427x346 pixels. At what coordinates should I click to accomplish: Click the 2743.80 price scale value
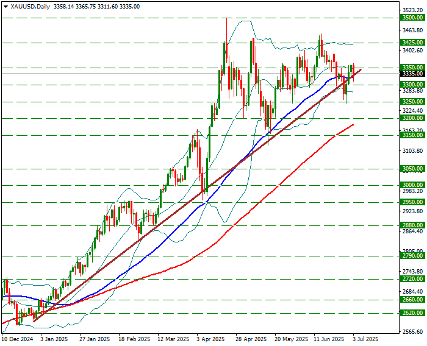coord(412,272)
